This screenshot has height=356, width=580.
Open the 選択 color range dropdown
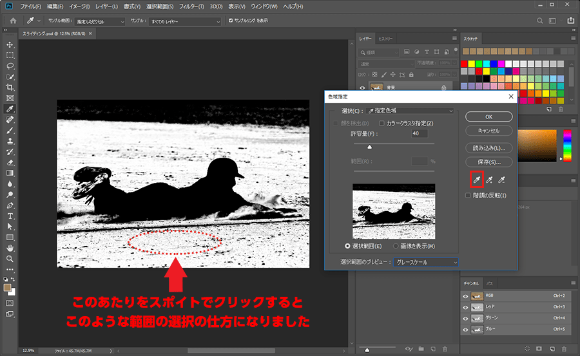point(409,111)
